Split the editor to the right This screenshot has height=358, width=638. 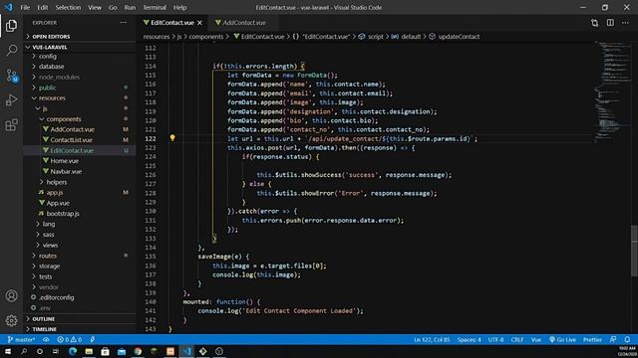click(x=610, y=23)
